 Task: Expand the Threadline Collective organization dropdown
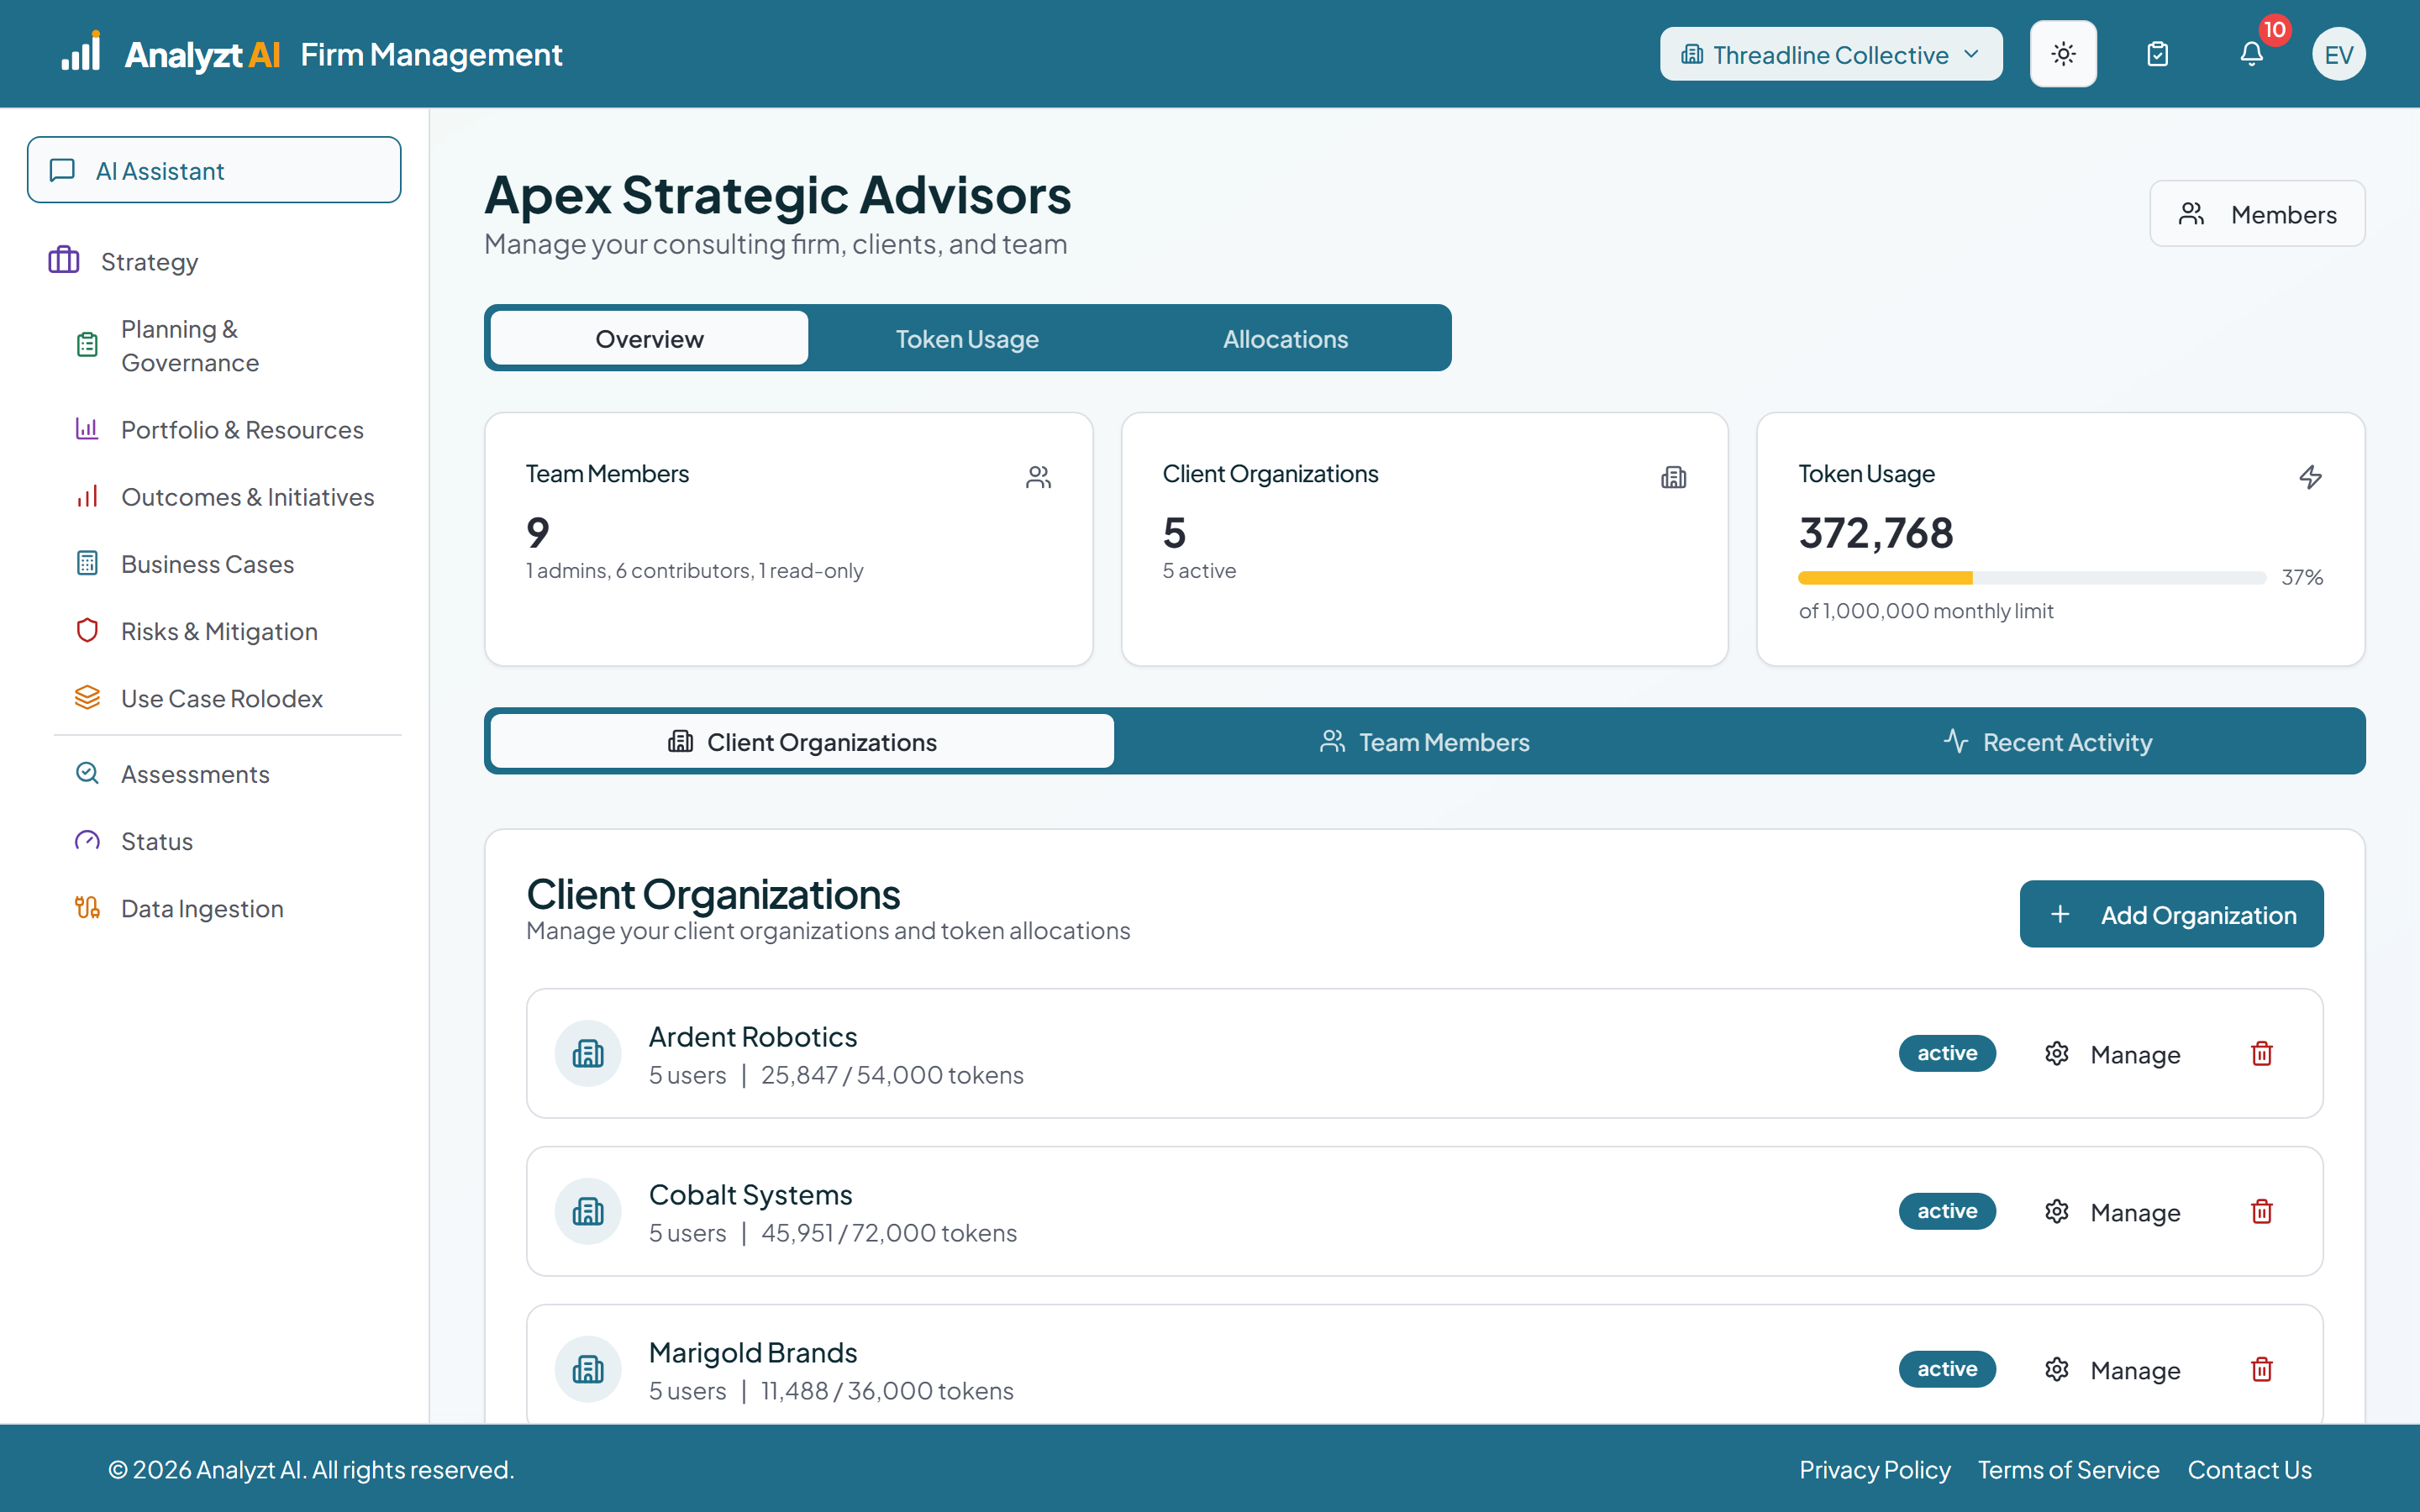1830,54
